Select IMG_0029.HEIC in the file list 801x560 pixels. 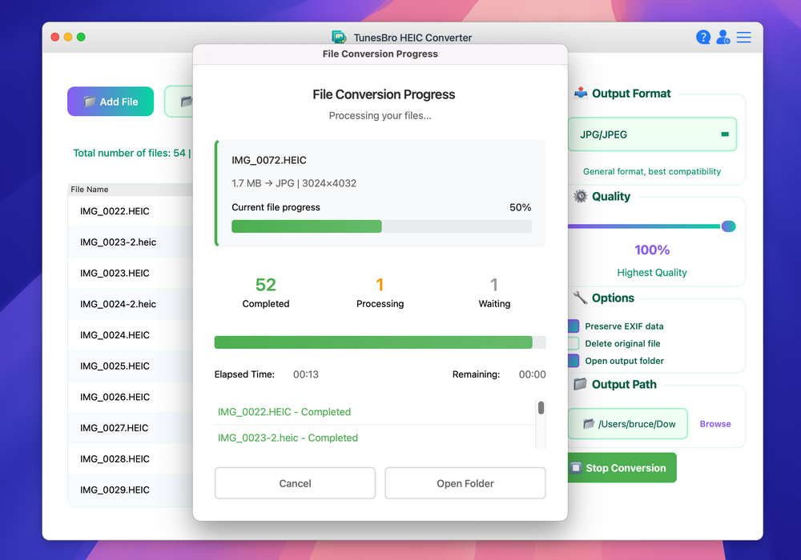click(x=131, y=490)
